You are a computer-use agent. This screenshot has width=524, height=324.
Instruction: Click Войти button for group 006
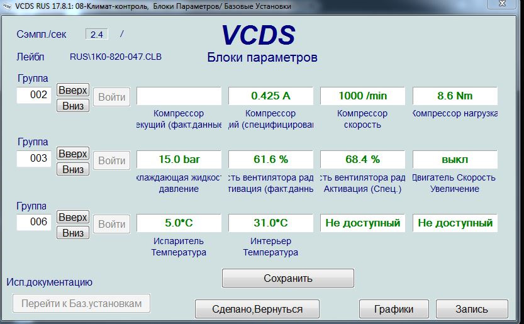[x=111, y=224]
